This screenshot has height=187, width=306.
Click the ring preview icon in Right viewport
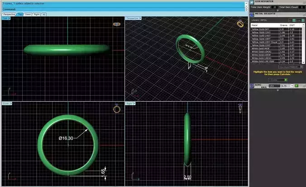pos(240,108)
